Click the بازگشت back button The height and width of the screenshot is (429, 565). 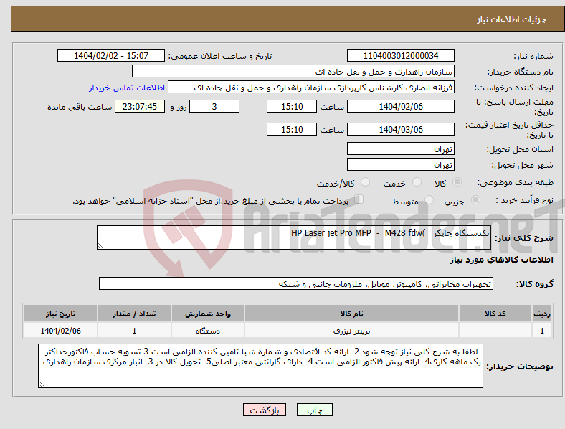click(265, 410)
